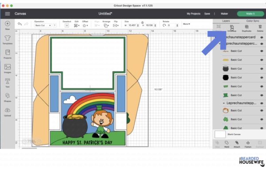Select the leprechaun character on canvas
266x169 pixels.
[x=102, y=122]
